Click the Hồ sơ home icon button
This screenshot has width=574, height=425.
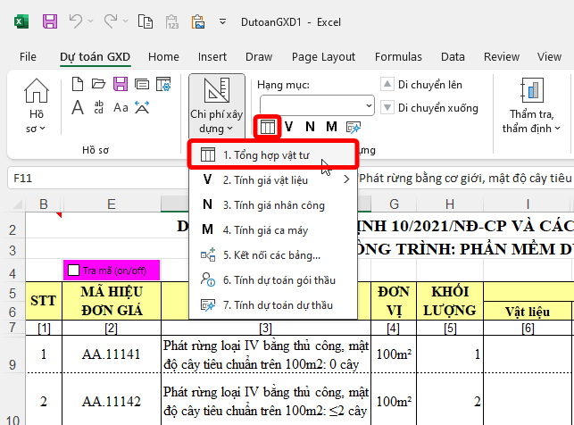(x=36, y=105)
